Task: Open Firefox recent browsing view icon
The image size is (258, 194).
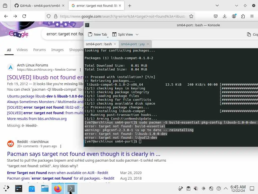Action: pyautogui.click(x=5, y=6)
